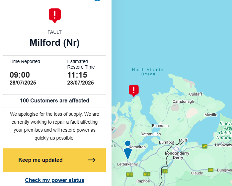Click the A2 road shield on the map

[205, 146]
